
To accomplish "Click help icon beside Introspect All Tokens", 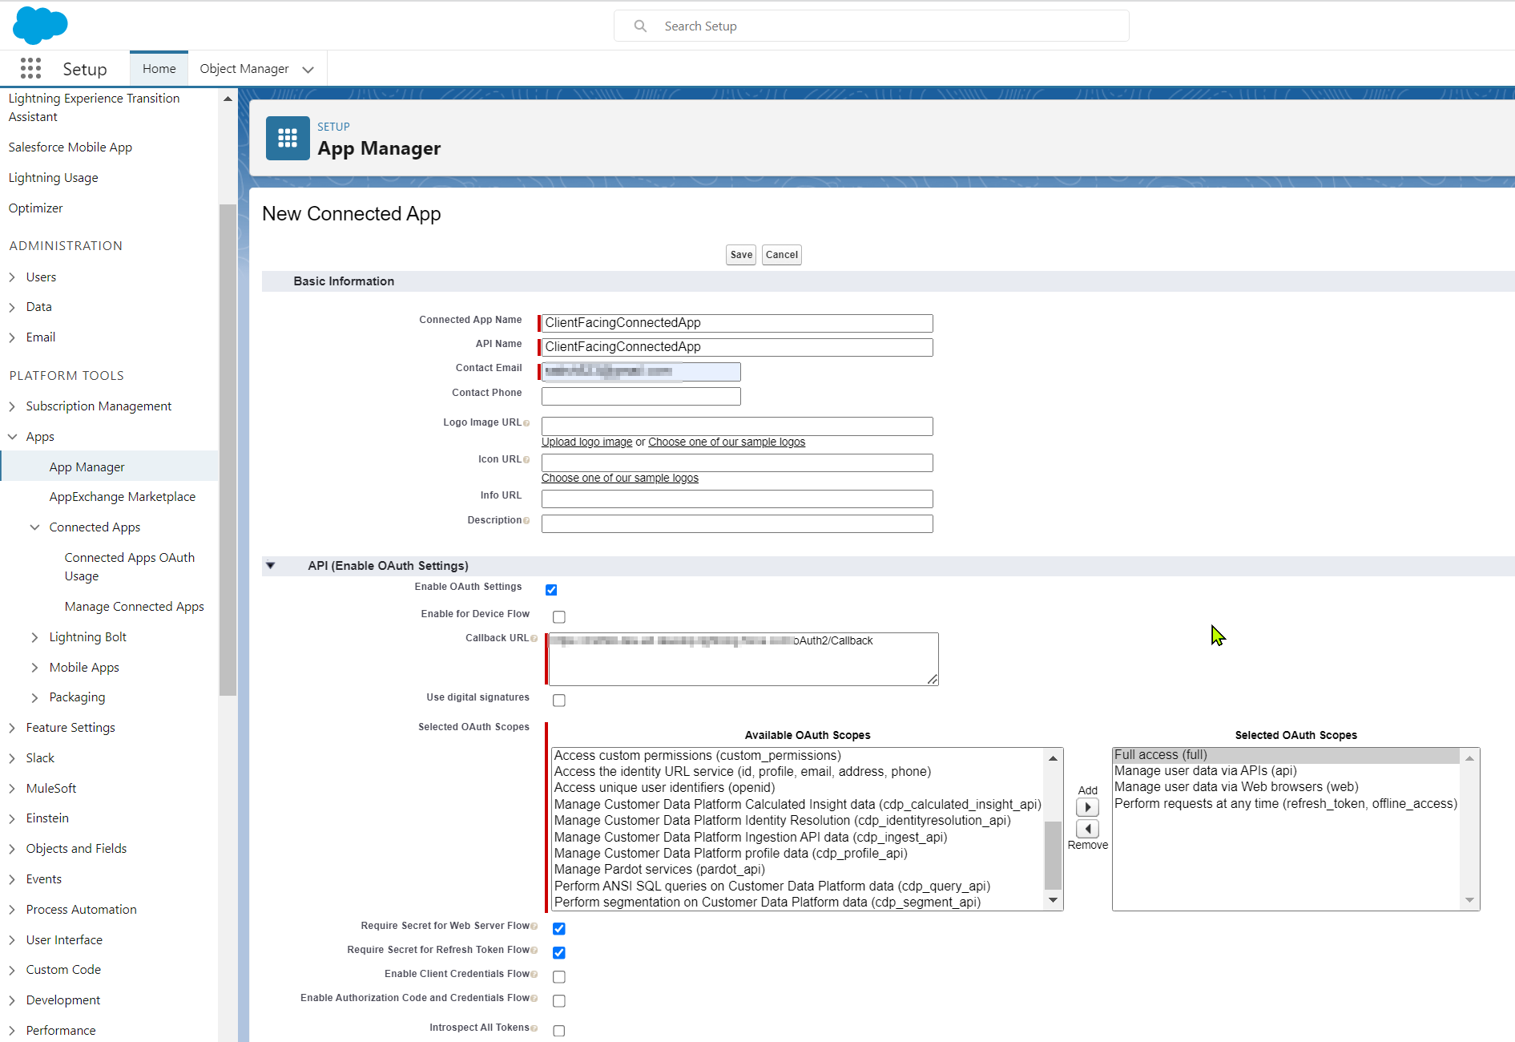I will (534, 1028).
